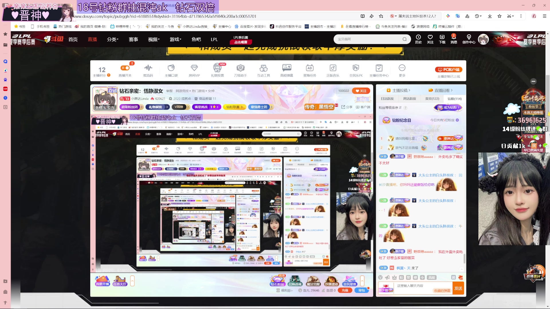Viewport: 550px width, 309px height.
Task: Open the 推流码 stream key tool
Action: tap(148, 70)
